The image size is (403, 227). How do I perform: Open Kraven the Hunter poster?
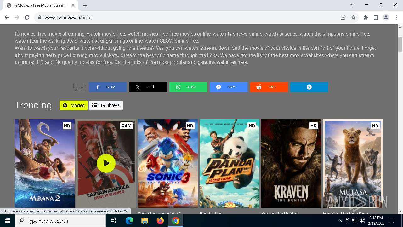(x=291, y=163)
